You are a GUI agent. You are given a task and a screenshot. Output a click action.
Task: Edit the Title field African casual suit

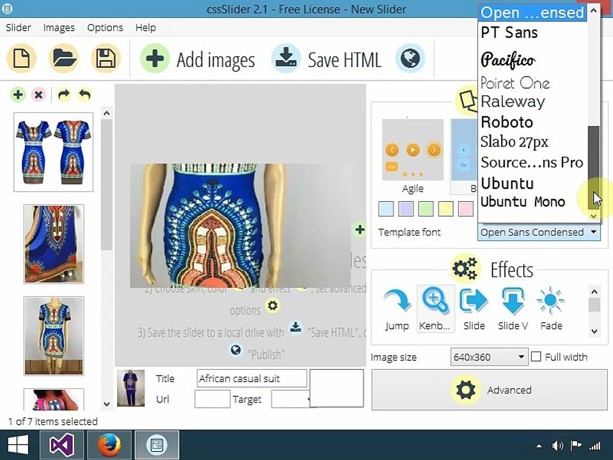point(251,378)
